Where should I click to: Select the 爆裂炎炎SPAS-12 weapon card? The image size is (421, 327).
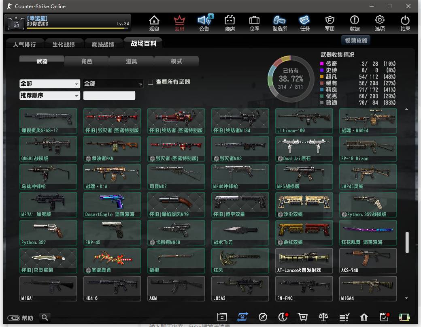[48, 121]
